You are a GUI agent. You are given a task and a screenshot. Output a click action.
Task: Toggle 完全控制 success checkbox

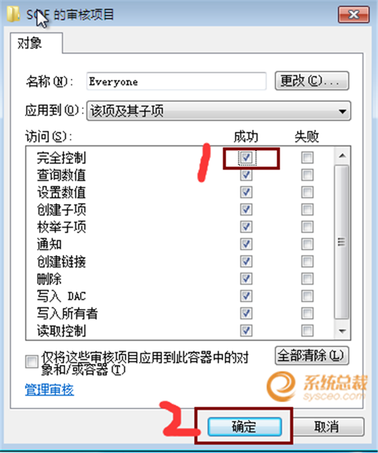tap(246, 158)
